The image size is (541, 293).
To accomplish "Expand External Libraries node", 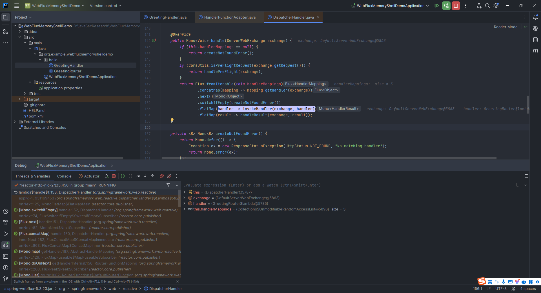I will tap(15, 122).
